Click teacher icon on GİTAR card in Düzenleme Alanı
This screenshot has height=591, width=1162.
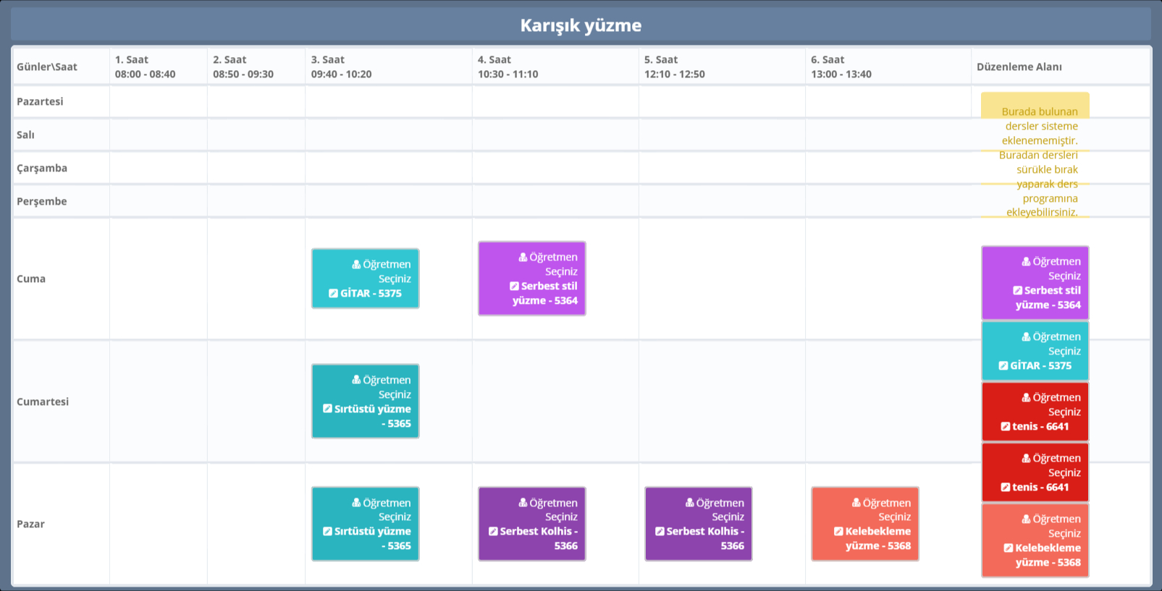coord(1026,337)
